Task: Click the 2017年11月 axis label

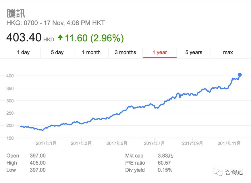Action: coord(229,143)
